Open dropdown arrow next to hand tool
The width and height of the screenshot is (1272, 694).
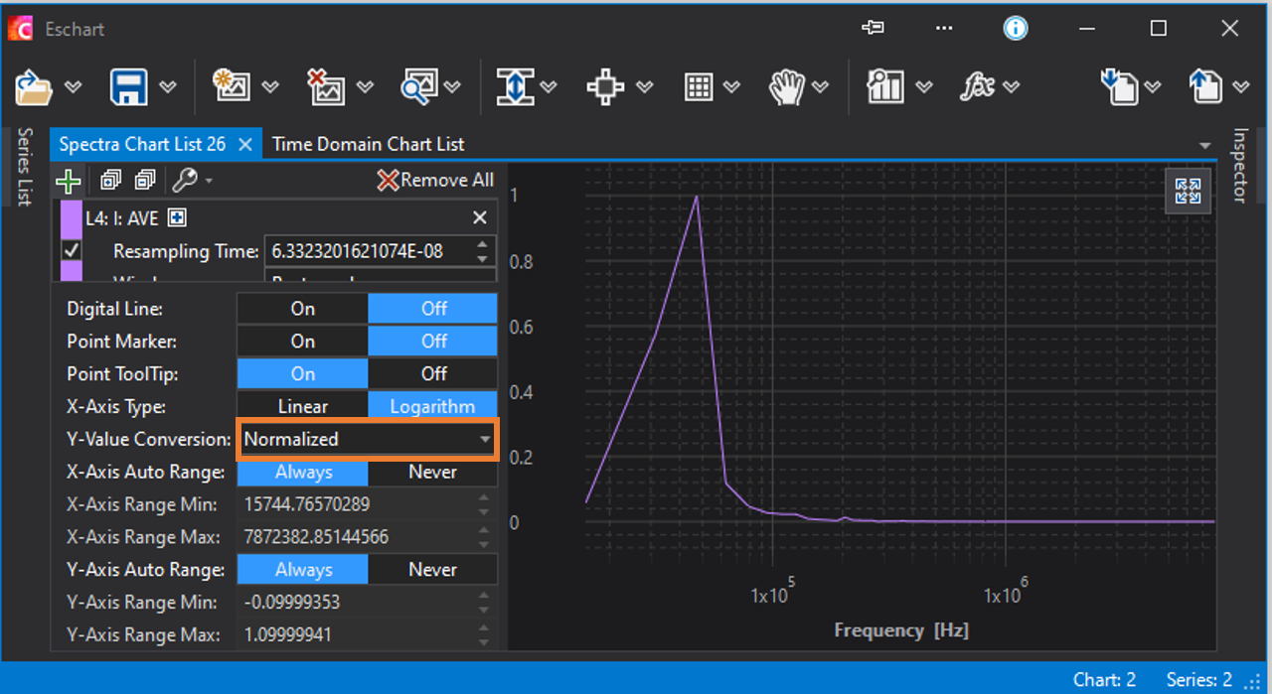[821, 87]
